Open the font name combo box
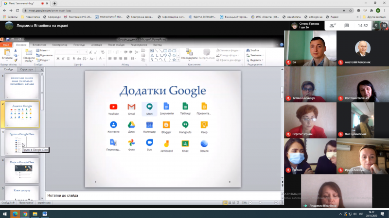 click(67, 52)
